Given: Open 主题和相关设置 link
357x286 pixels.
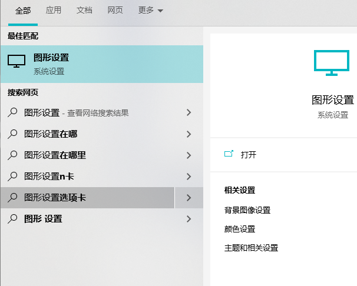Looking at the screenshot, I should coord(251,248).
